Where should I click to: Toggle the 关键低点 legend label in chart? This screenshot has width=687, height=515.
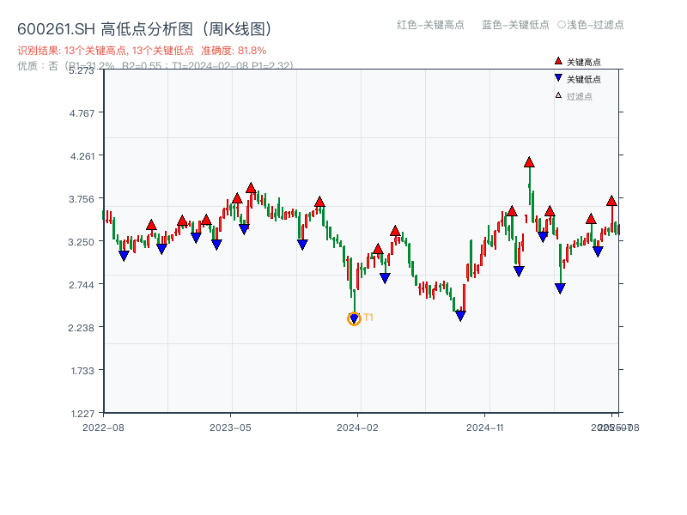584,79
